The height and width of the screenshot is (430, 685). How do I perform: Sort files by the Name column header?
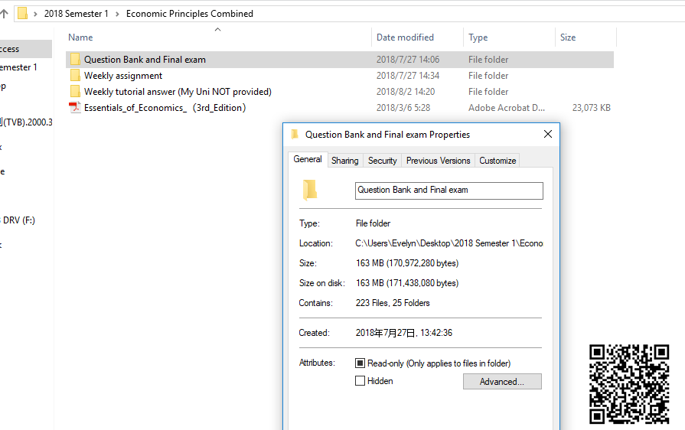(80, 37)
